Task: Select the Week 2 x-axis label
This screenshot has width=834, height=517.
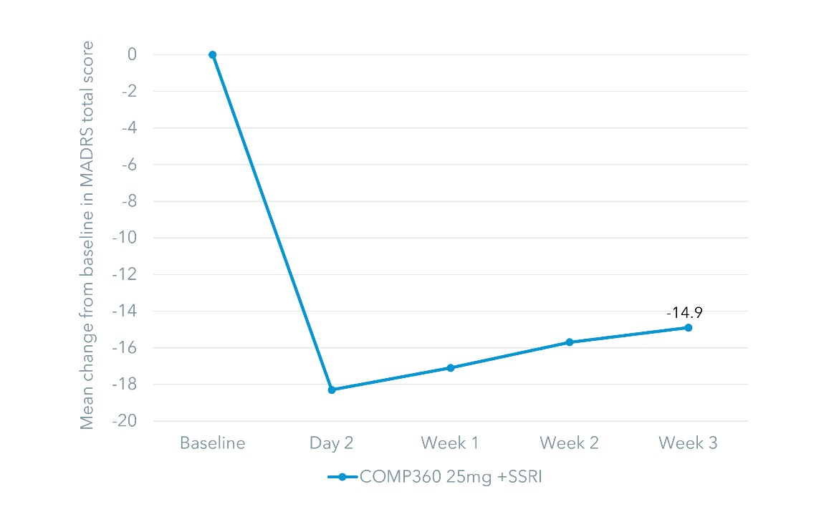Action: (570, 443)
